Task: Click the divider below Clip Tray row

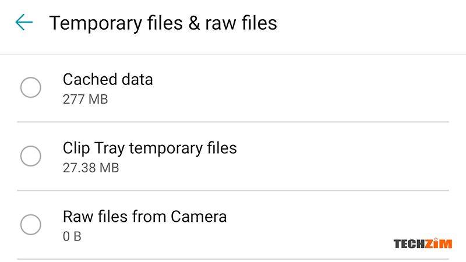Action: pos(232,190)
